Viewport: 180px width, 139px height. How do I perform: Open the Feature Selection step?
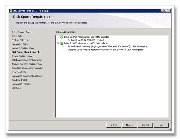(20, 40)
